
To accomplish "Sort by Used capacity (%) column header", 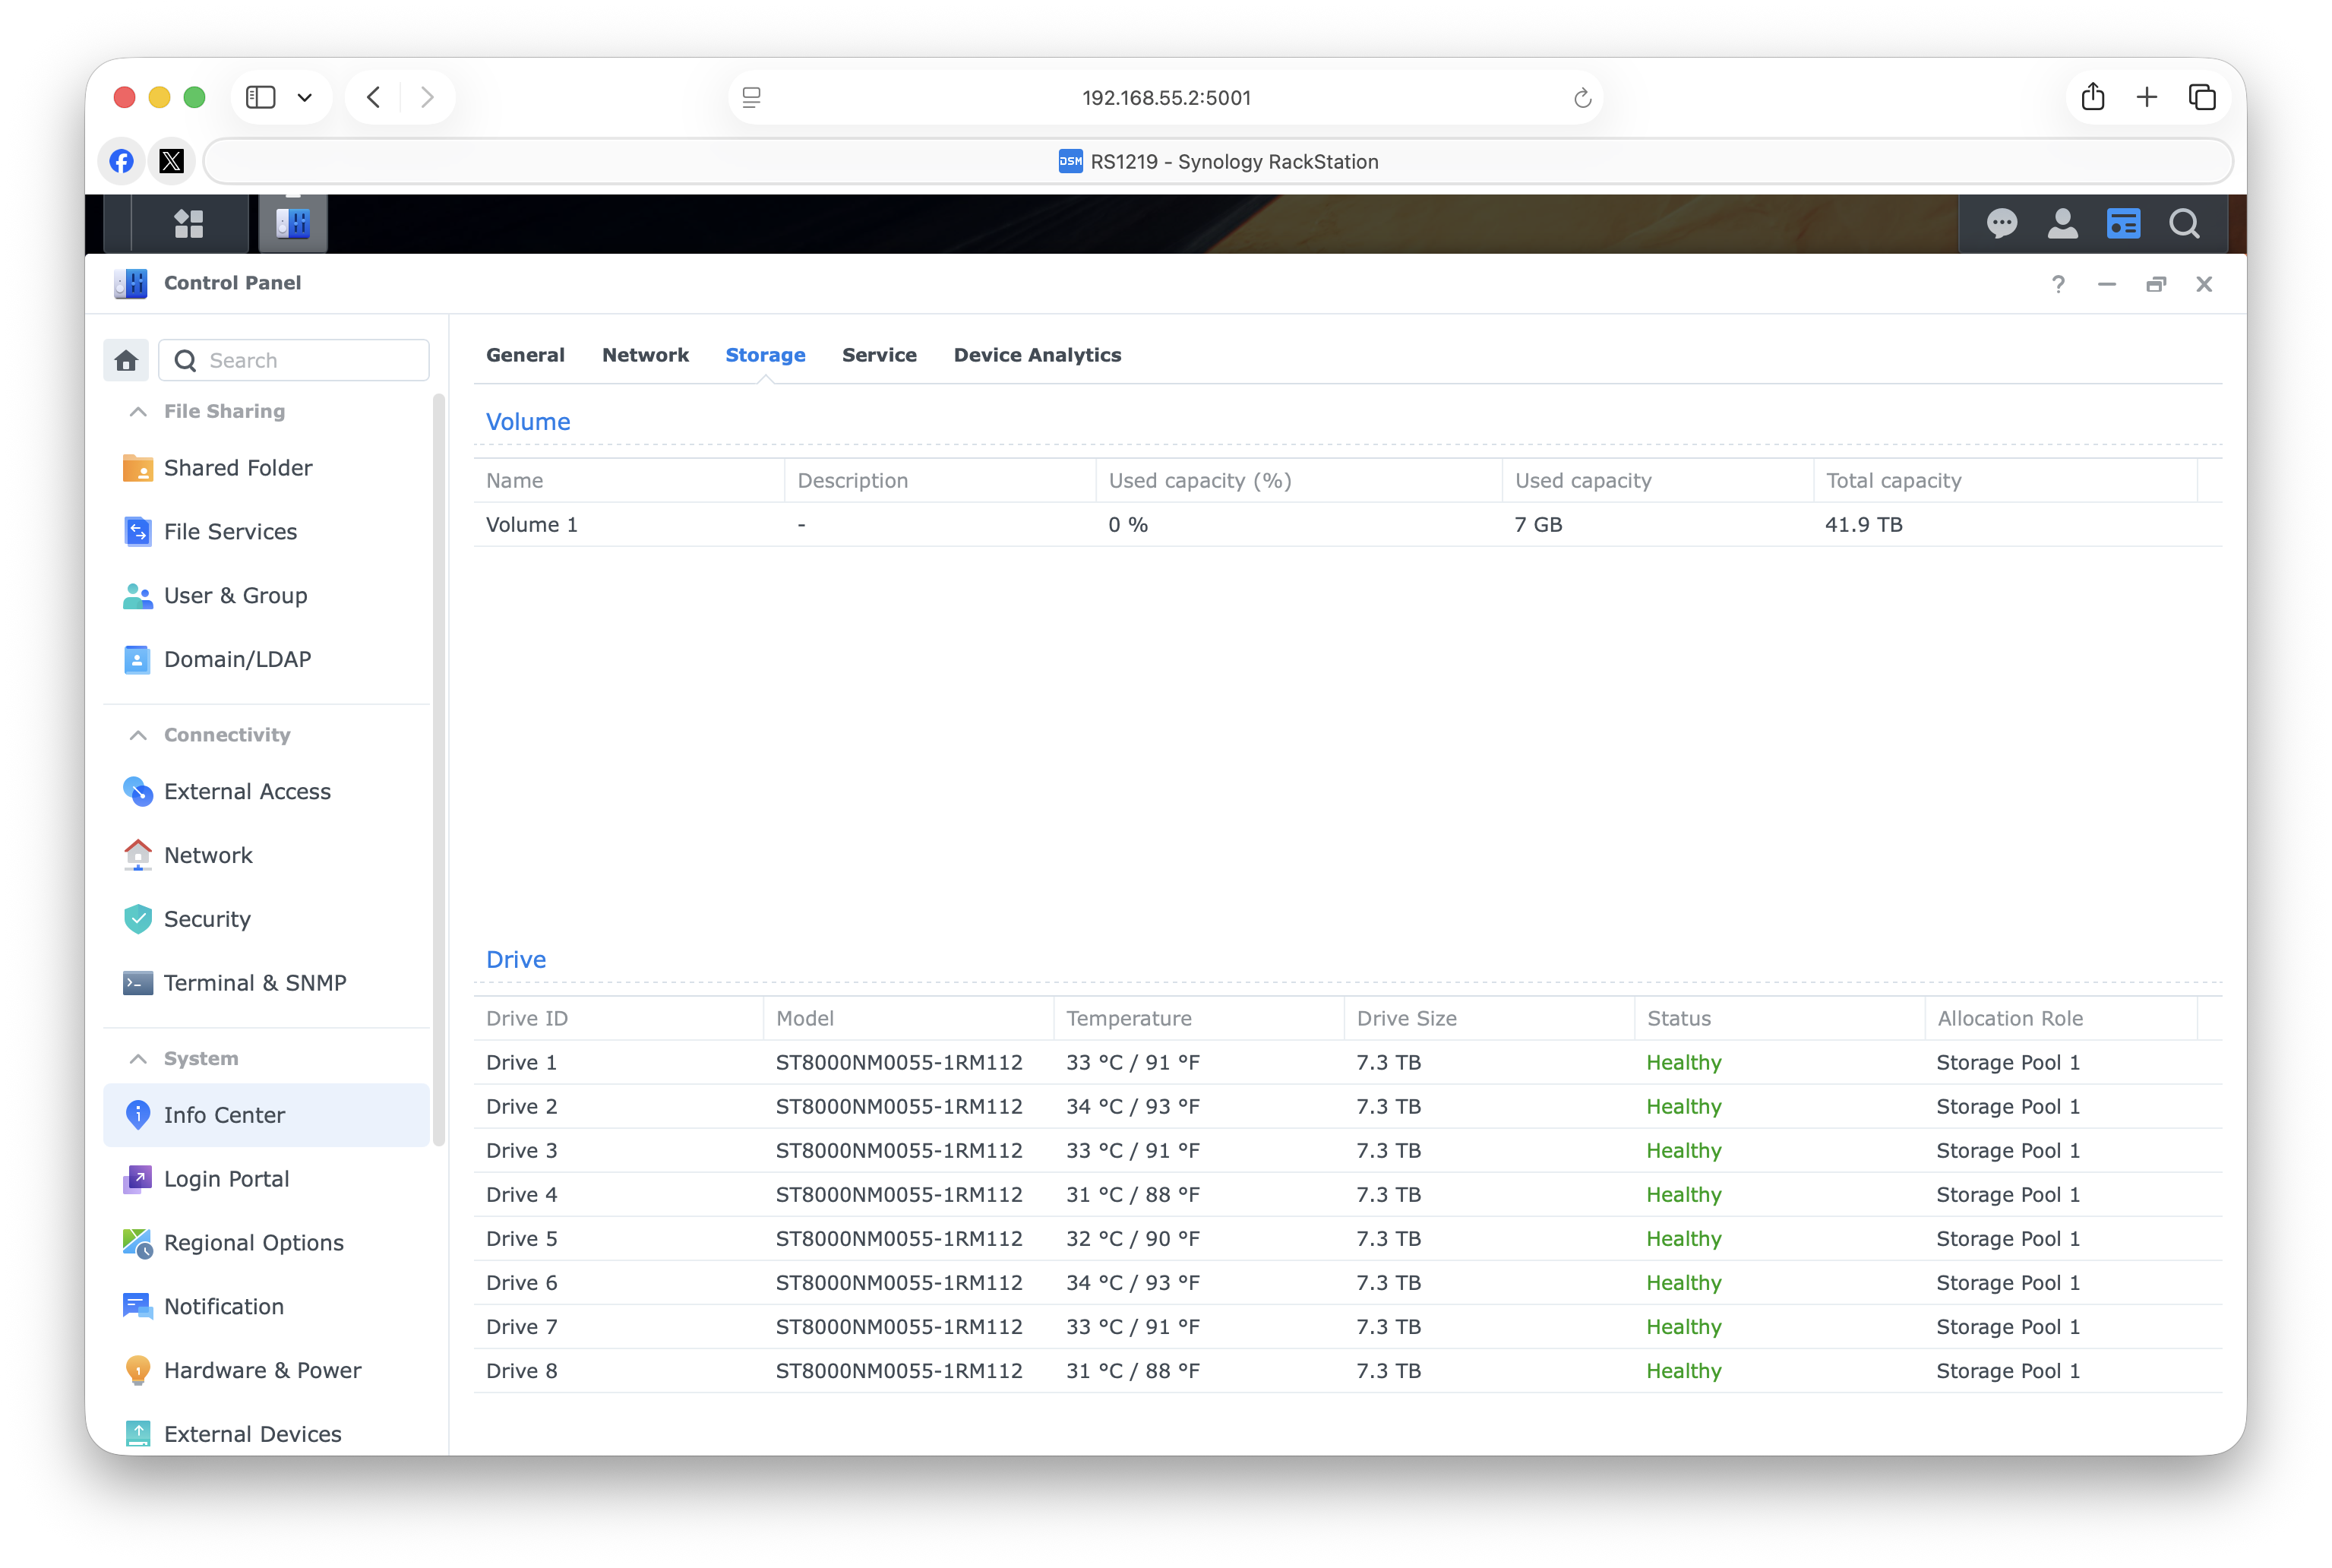I will 1299,481.
